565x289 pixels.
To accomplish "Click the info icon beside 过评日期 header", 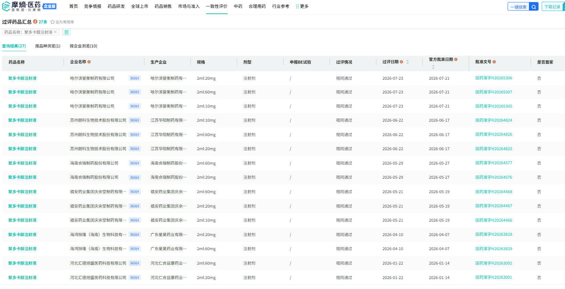I will point(401,62).
